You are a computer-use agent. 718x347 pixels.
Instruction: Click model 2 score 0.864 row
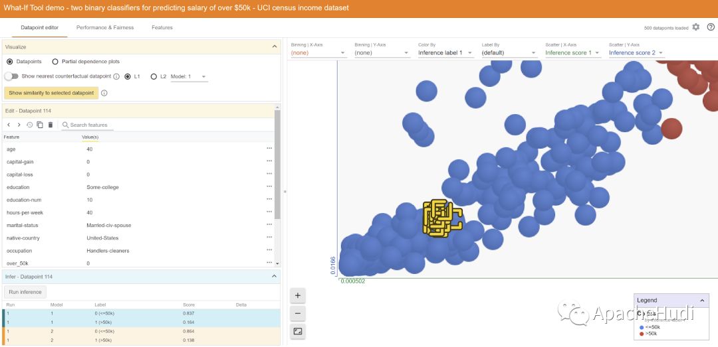[141, 331]
